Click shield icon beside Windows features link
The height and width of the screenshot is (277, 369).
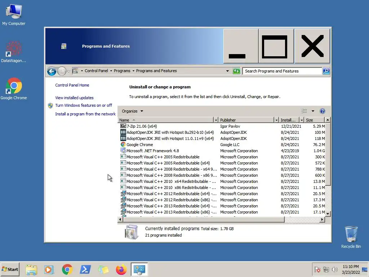click(x=50, y=106)
